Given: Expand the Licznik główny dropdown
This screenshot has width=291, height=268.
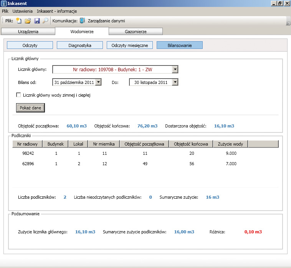Looking at the screenshot, I should 175,69.
